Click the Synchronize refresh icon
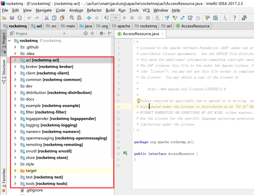Viewport: 254px width, 195px height. click(x=20, y=18)
